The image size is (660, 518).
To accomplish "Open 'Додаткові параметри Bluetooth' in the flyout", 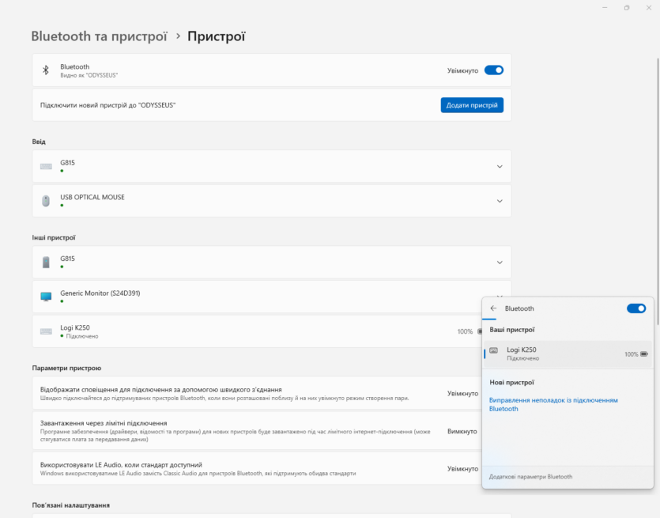I will pos(530,477).
